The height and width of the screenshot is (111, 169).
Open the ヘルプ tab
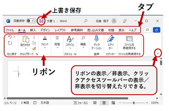133,30
